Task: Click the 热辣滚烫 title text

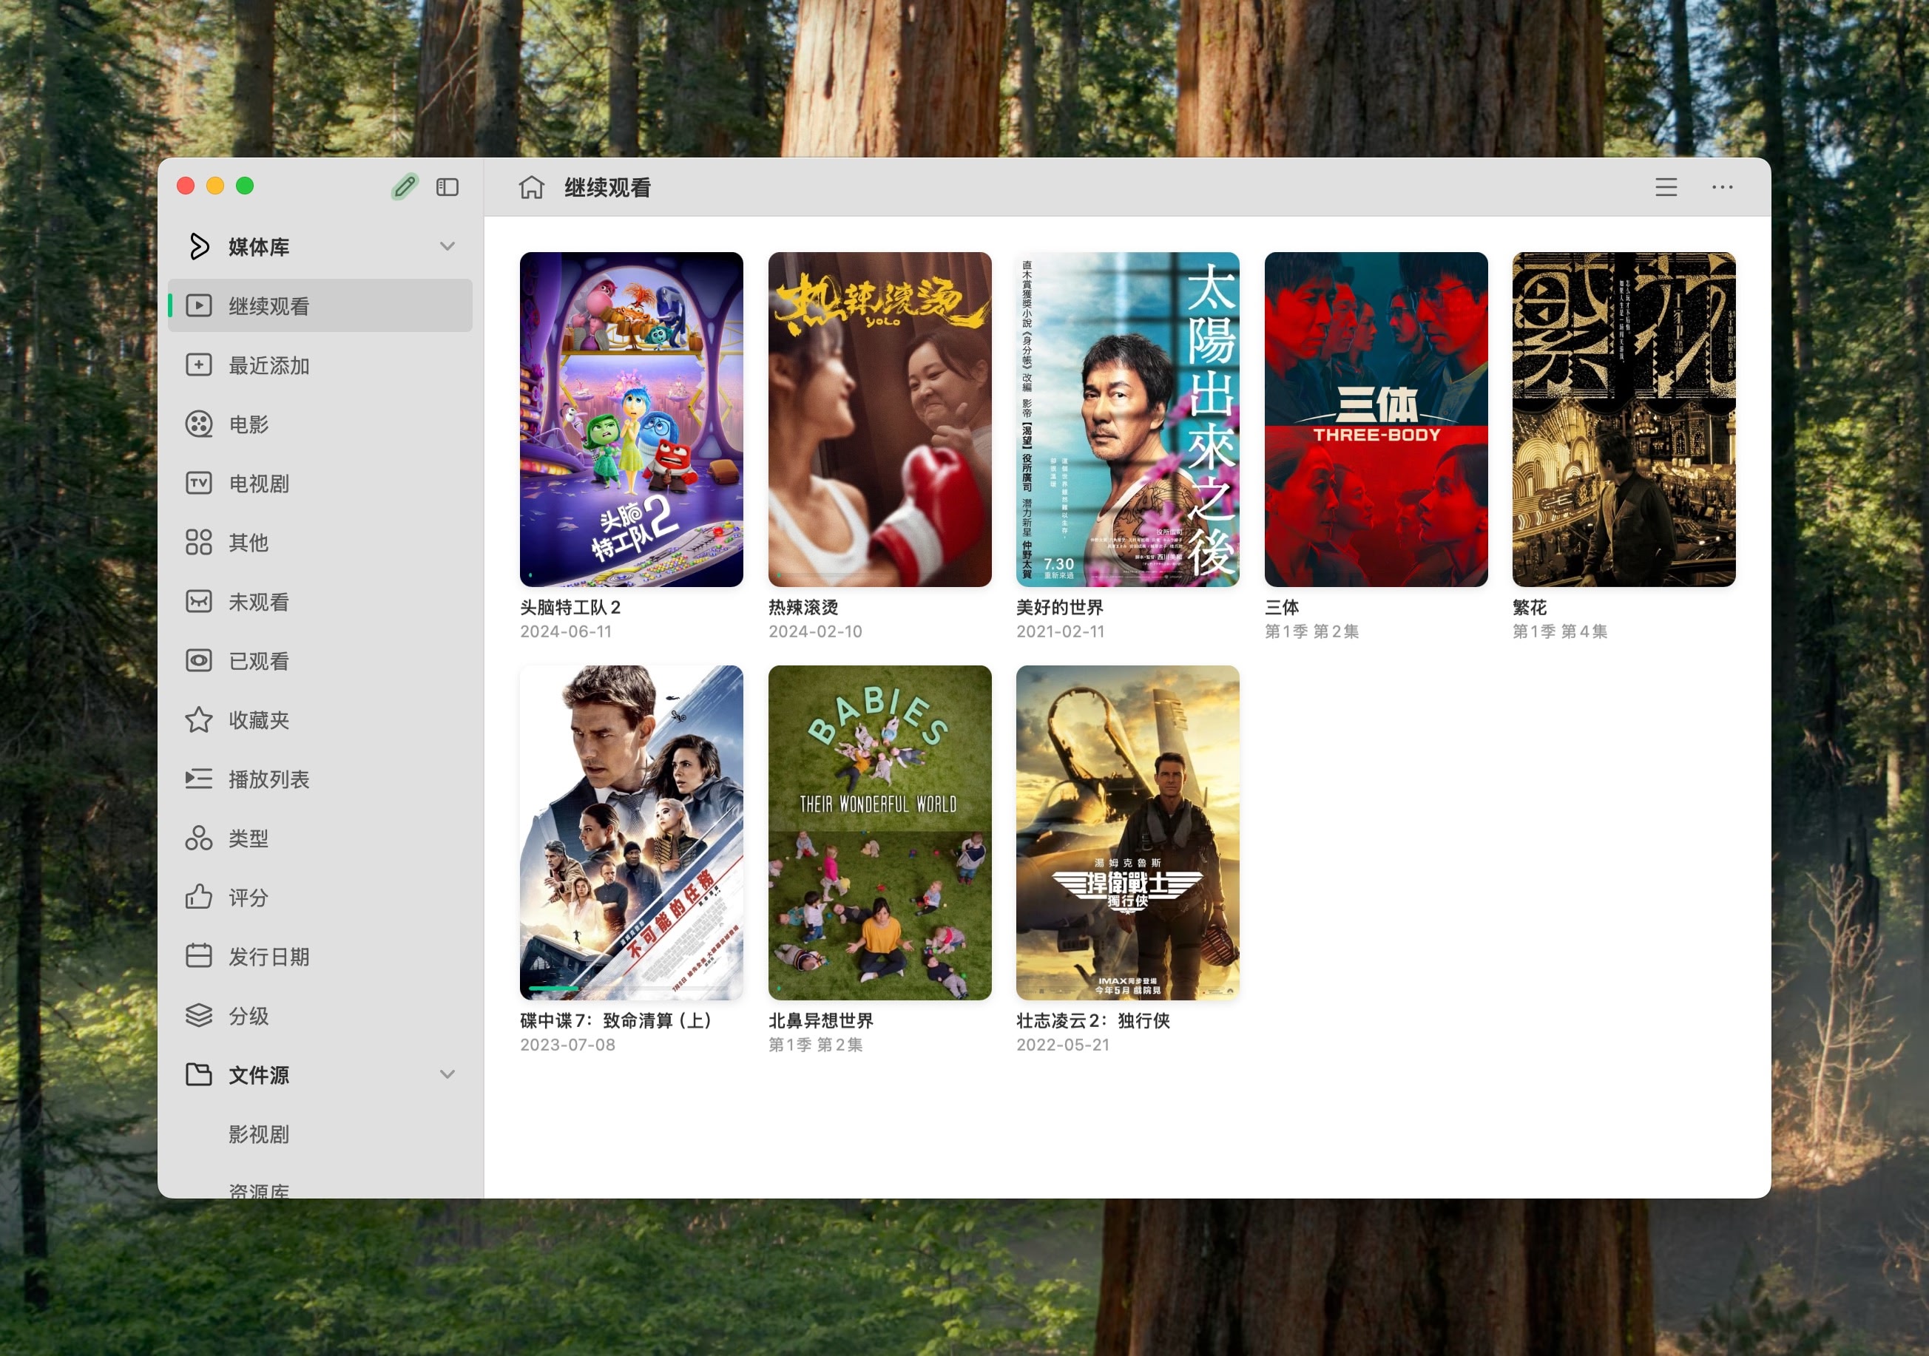Action: 803,606
